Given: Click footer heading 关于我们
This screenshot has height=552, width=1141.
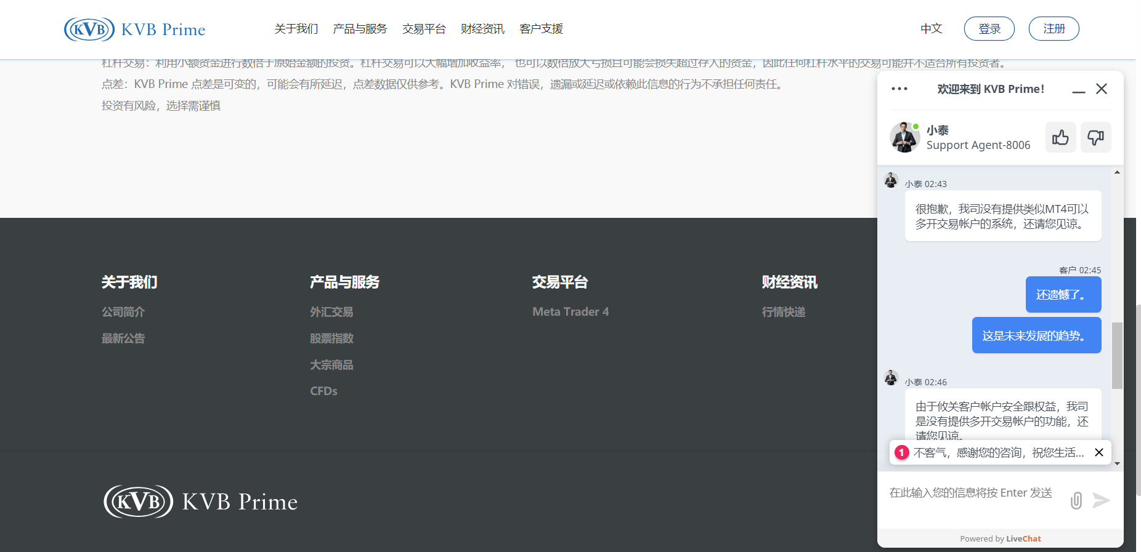Looking at the screenshot, I should [129, 282].
